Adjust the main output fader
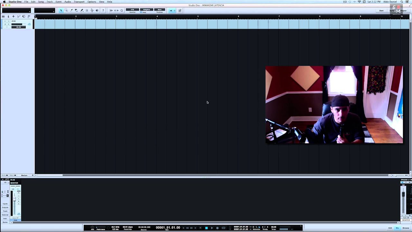This screenshot has width=412, height=232. click(403, 194)
